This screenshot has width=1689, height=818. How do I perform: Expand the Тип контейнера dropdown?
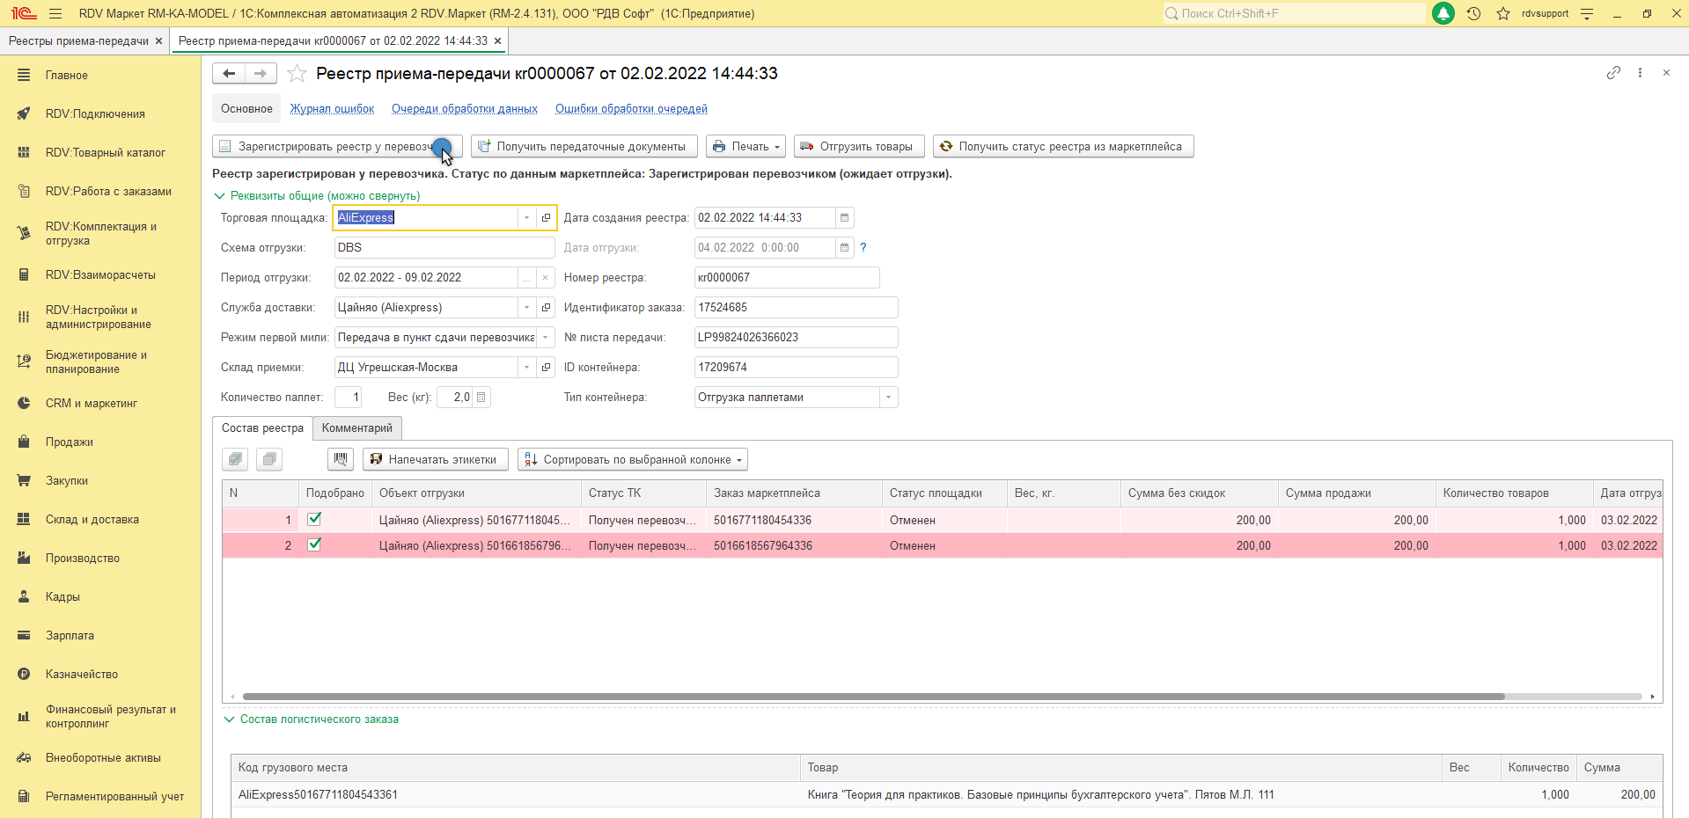click(x=888, y=398)
